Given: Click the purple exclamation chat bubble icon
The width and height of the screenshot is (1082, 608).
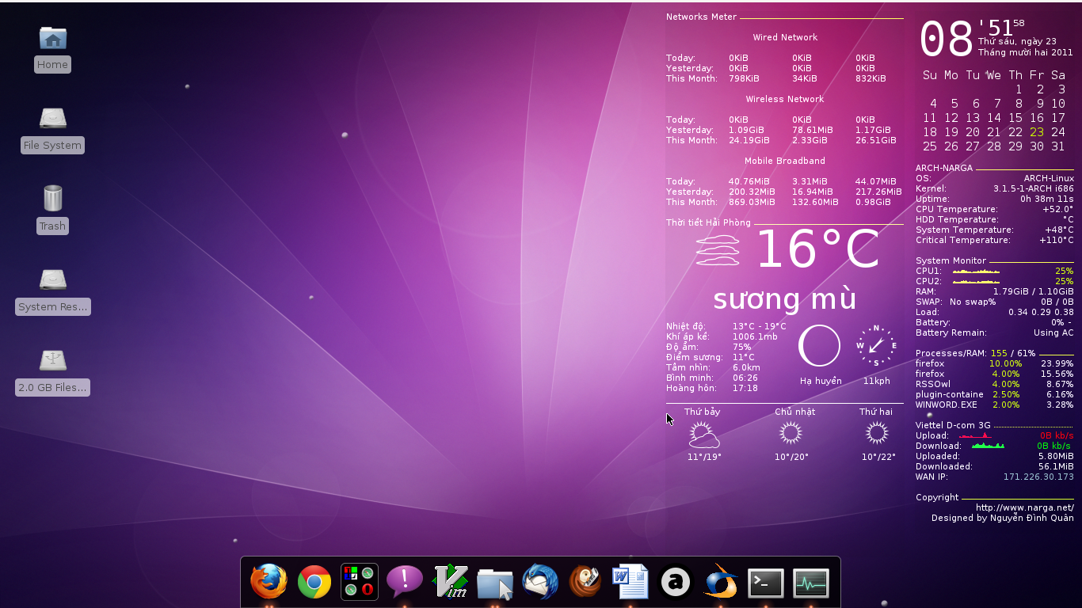Looking at the screenshot, I should (404, 582).
